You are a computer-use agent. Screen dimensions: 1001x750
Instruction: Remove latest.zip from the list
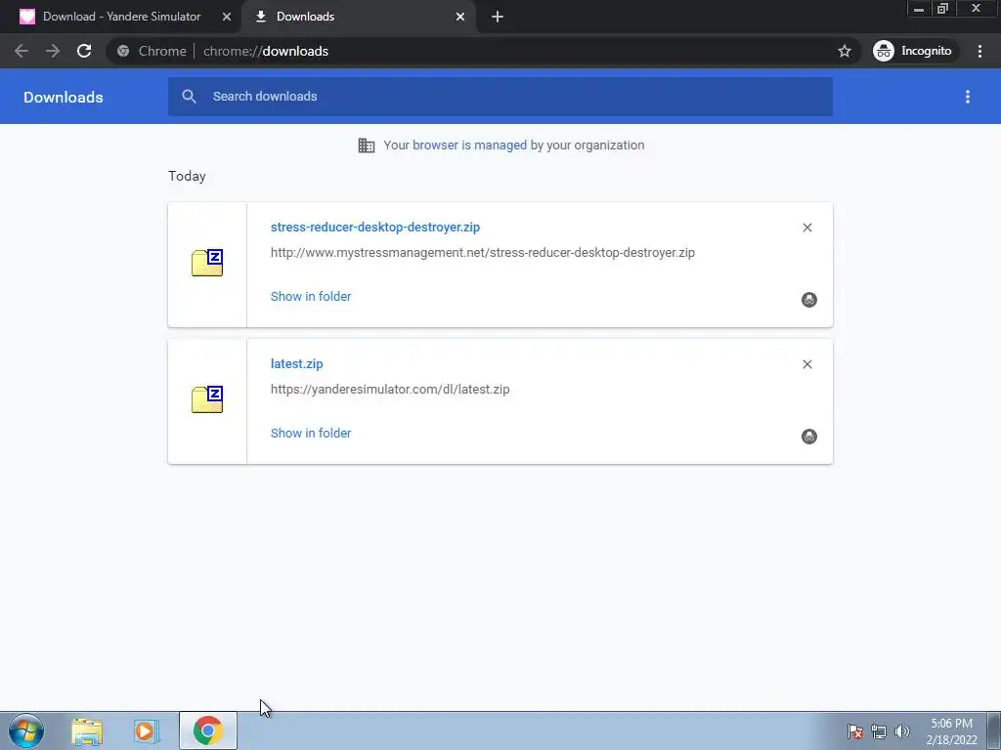click(x=806, y=364)
